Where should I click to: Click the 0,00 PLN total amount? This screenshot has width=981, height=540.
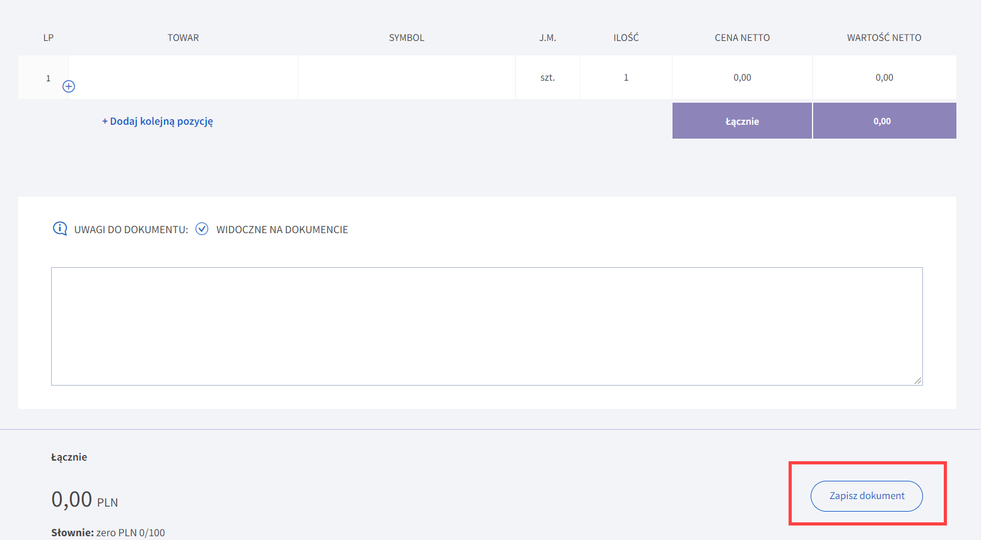[x=85, y=500]
